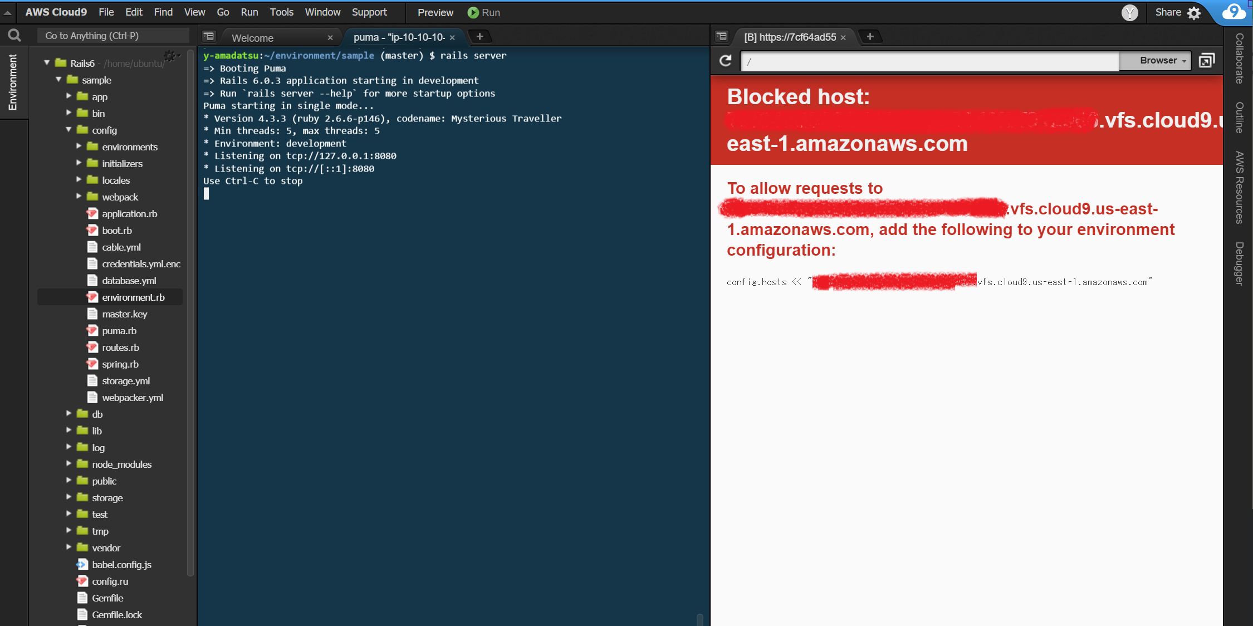Open Gemfile in the tree
This screenshot has width=1253, height=626.
pos(107,598)
